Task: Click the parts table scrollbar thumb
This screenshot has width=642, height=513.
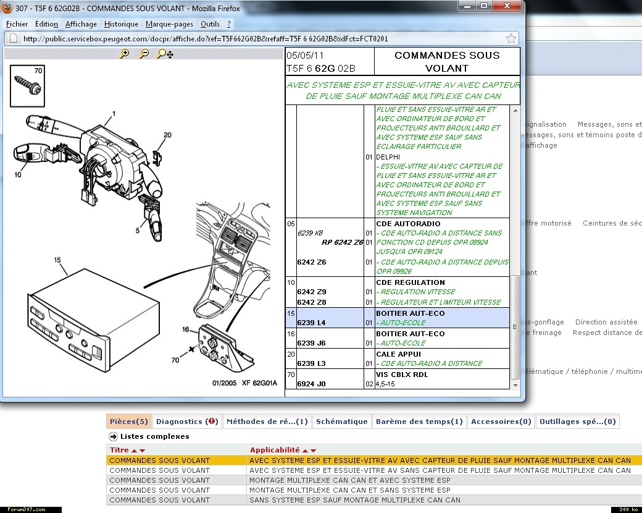Action: pos(515,327)
